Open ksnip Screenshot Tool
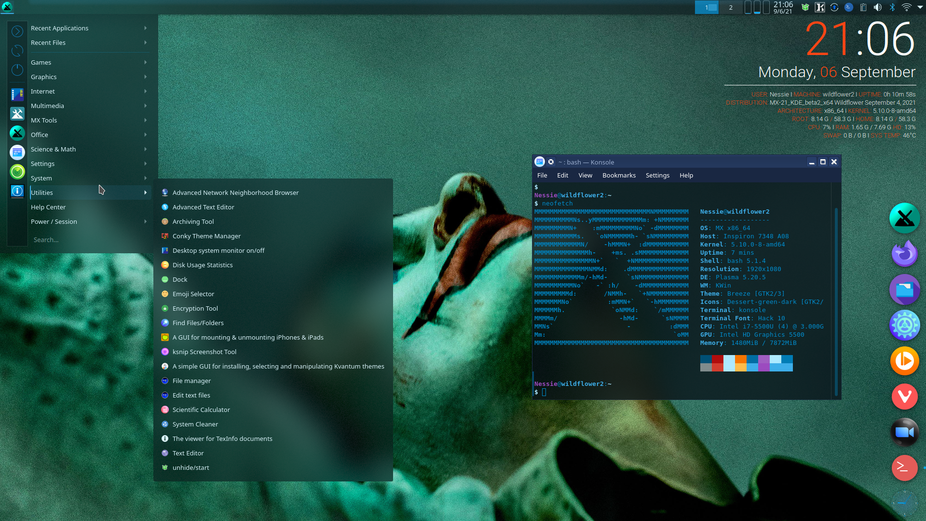Image resolution: width=926 pixels, height=521 pixels. (x=273, y=352)
